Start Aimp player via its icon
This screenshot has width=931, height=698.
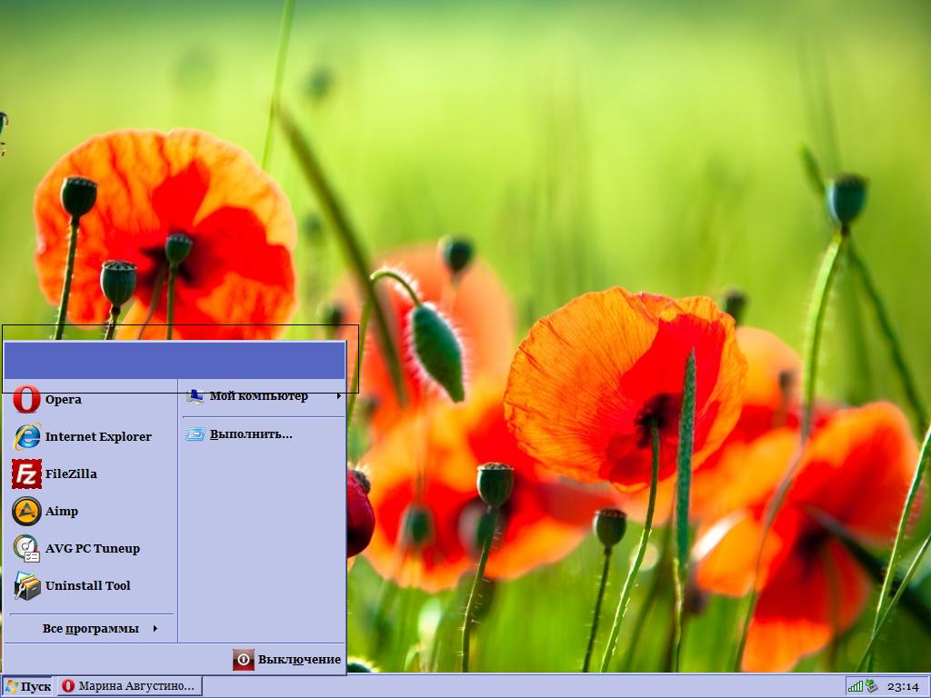[26, 511]
